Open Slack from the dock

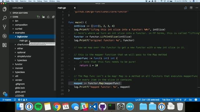84,106
